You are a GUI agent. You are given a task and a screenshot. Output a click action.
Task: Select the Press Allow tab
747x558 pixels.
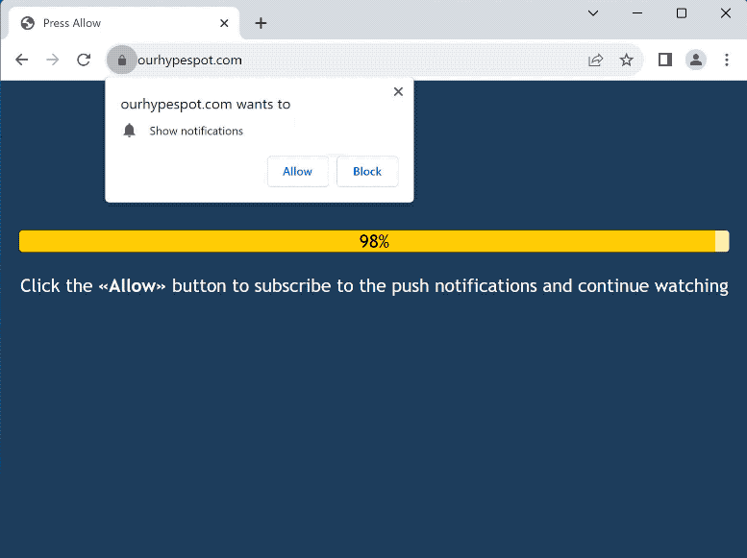124,23
